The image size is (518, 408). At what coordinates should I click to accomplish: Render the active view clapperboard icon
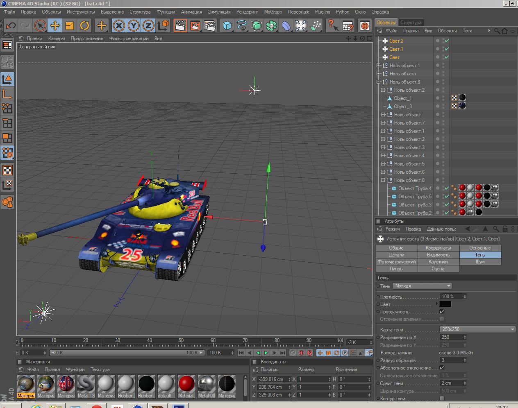[180, 26]
